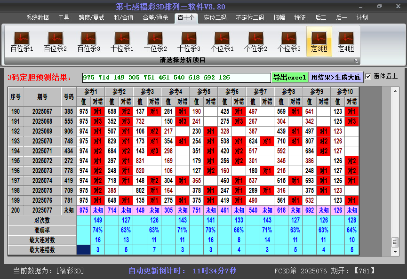Click the 3码定胆预测结果 input field
The width and height of the screenshot is (407, 279).
pos(176,78)
